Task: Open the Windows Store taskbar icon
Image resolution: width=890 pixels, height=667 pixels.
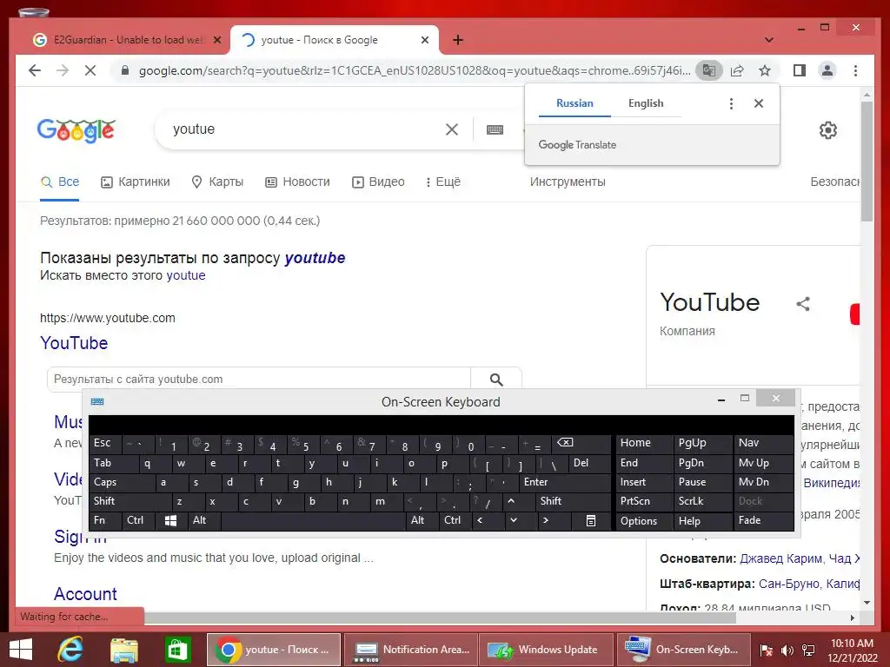Action: [x=177, y=650]
